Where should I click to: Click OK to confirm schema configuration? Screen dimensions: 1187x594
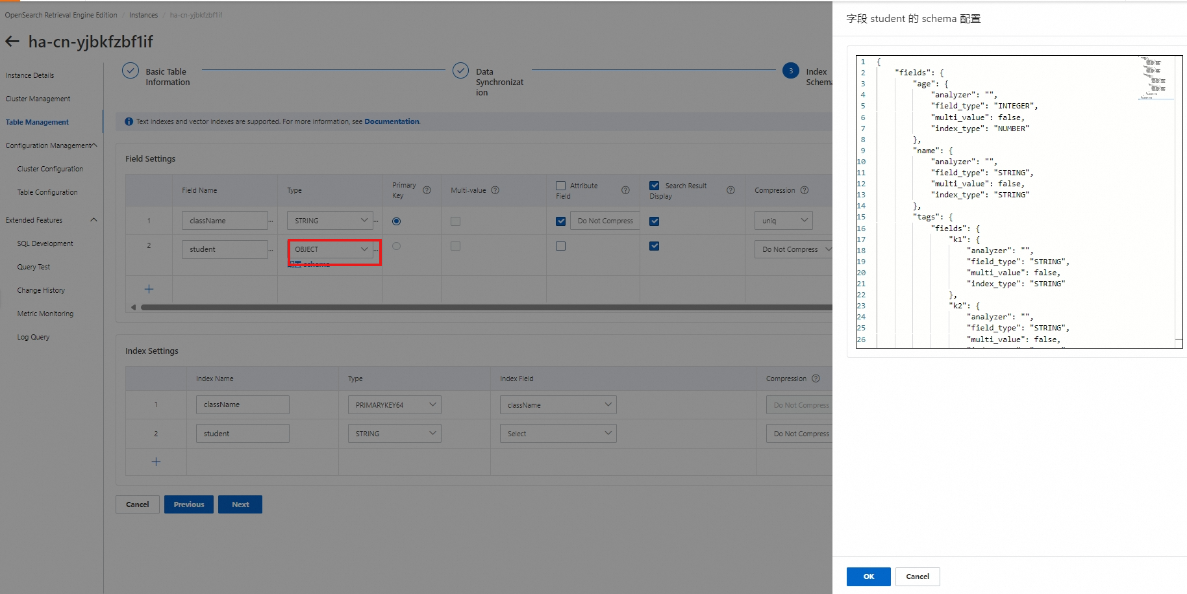coord(868,576)
